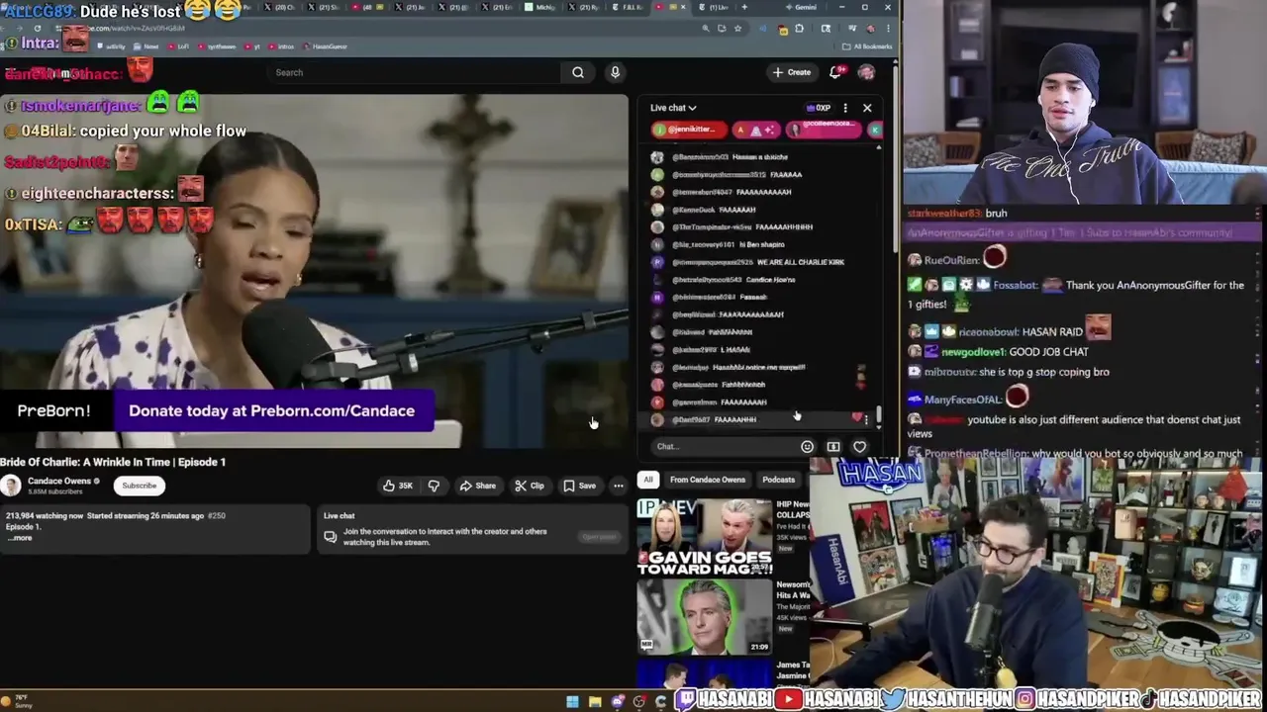Open the 0XP points badge in chat

coord(819,108)
